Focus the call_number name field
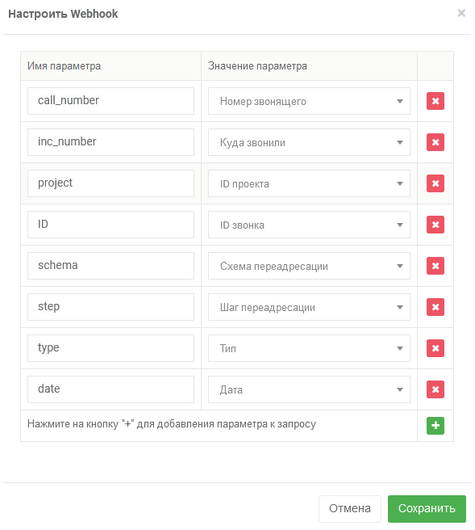 point(110,101)
